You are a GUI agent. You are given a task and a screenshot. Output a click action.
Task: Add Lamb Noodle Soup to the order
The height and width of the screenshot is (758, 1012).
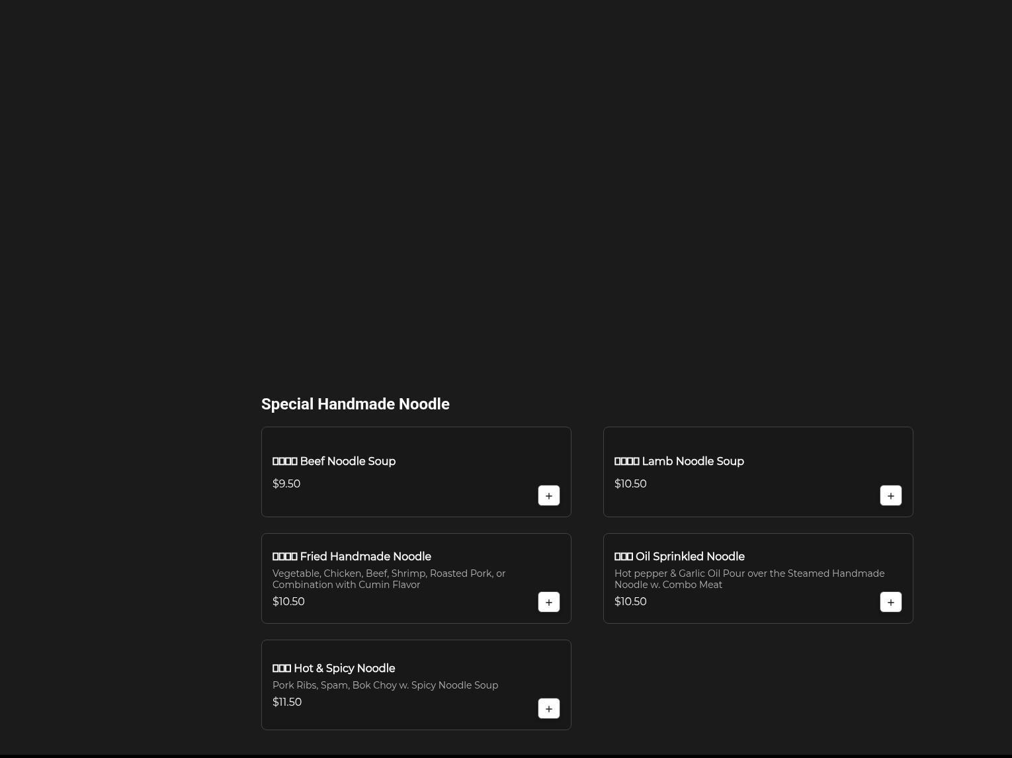coord(891,495)
